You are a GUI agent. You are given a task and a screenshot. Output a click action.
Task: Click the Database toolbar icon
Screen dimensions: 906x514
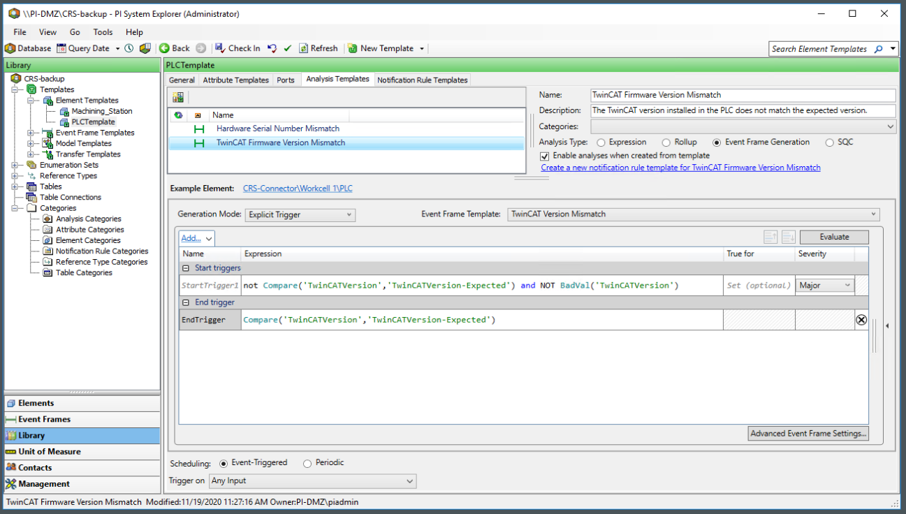tap(10, 48)
